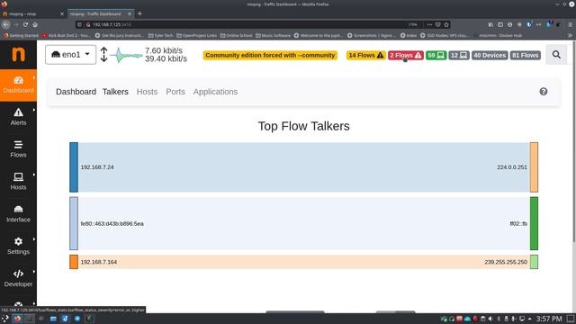The image size is (576, 324).
Task: Open the Settings sidebar section
Action: (x=18, y=246)
